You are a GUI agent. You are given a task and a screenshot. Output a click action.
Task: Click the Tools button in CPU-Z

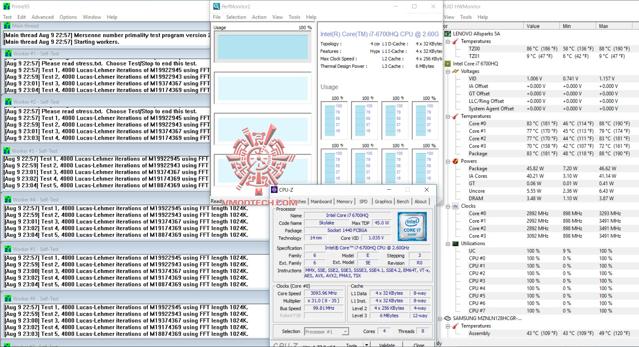click(351, 345)
